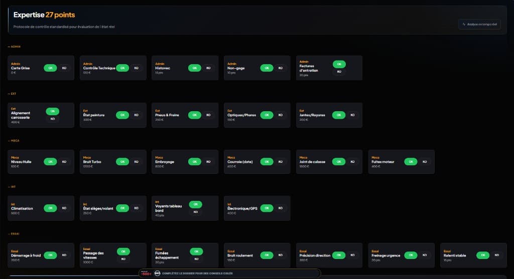Mark Alignement carrosserie as OK
Viewport: 514px width, 279px height.
(52, 111)
